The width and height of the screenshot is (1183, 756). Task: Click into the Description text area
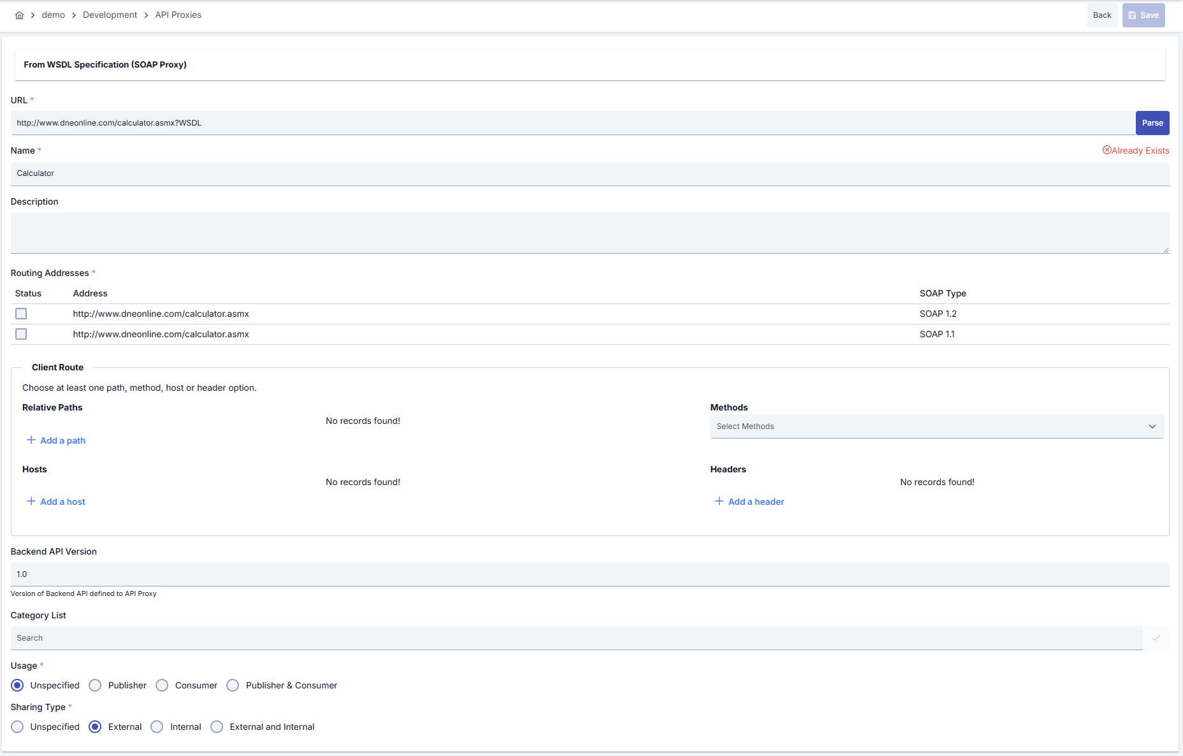click(590, 233)
